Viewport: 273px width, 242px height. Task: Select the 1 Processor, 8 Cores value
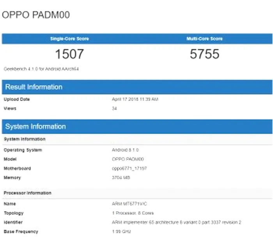[133, 213]
